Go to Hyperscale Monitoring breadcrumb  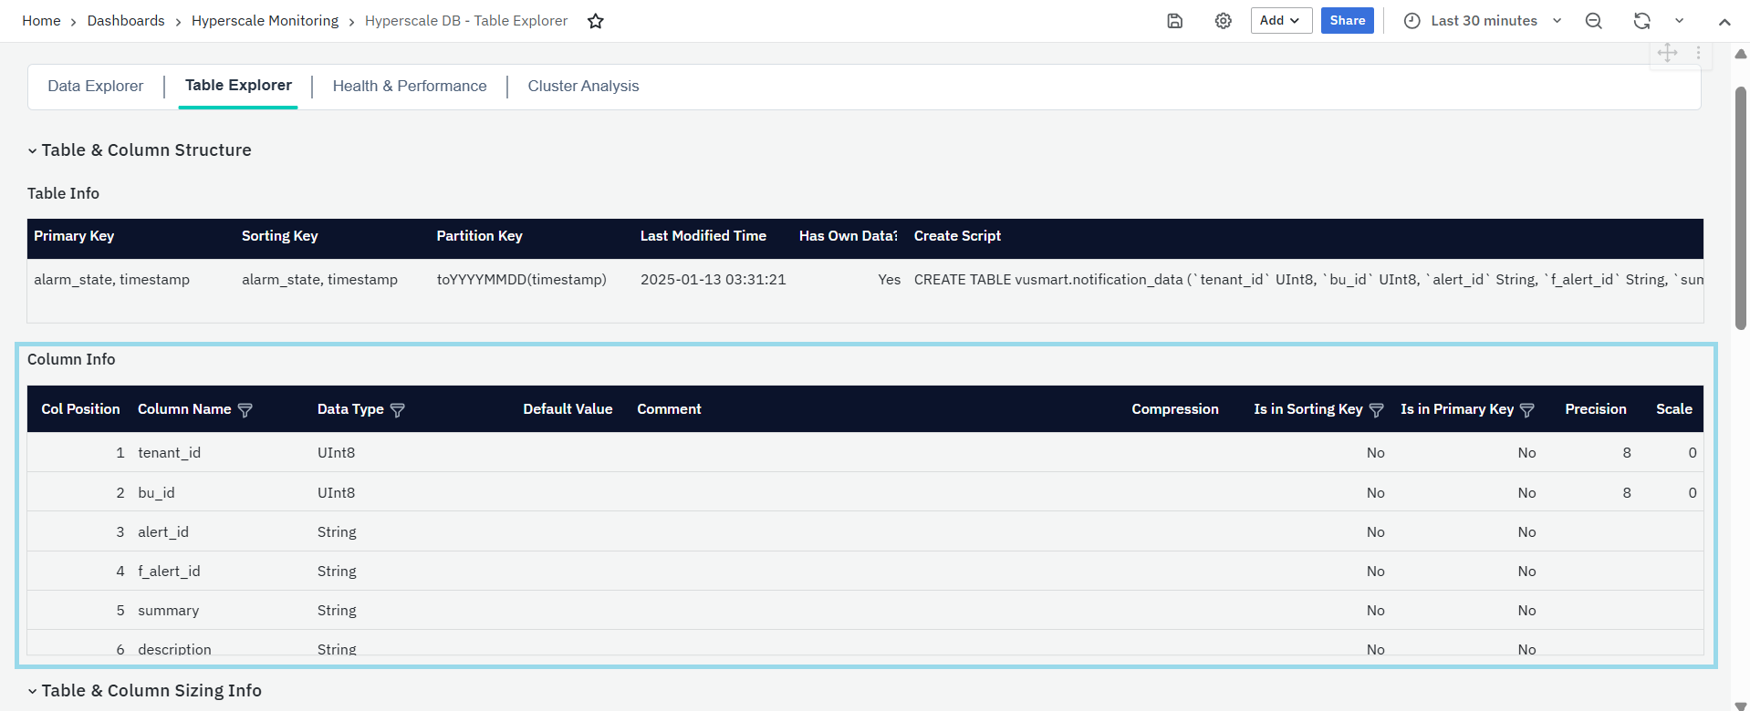pos(265,21)
